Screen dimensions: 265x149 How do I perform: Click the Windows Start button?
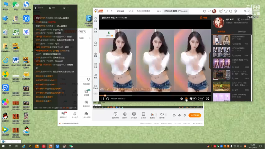coord(3,146)
